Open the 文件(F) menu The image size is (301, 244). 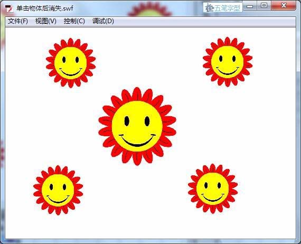(17, 21)
